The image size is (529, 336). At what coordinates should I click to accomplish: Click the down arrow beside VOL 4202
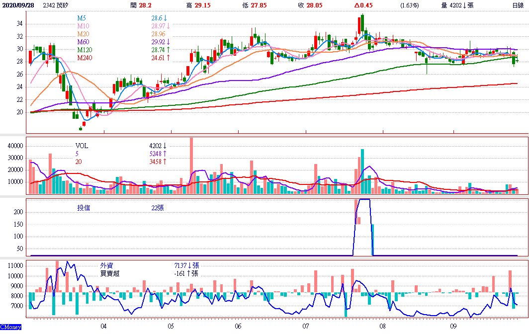tap(165, 146)
